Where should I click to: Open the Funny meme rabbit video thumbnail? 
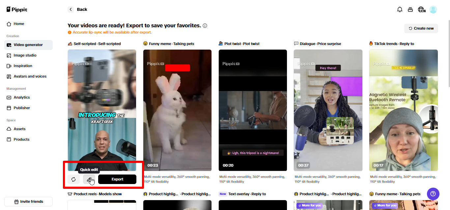click(177, 110)
